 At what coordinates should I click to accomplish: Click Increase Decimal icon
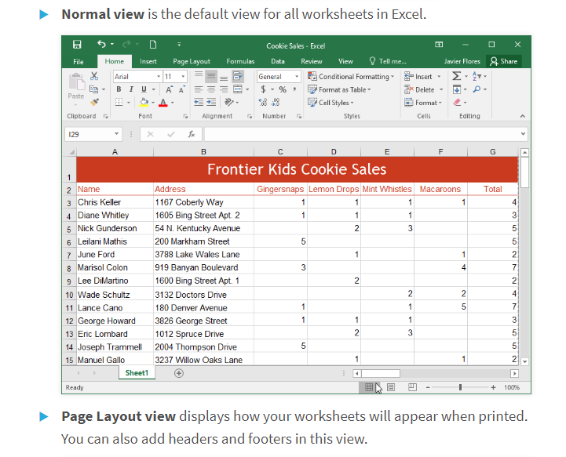point(263,103)
